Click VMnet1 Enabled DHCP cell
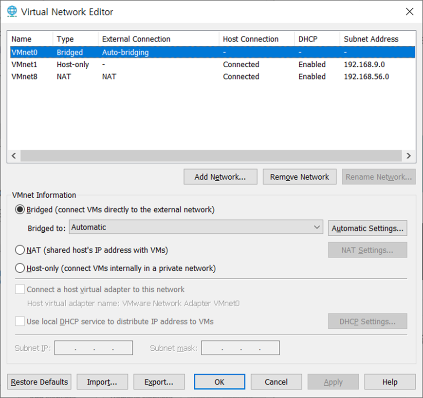The image size is (423, 398). (x=312, y=64)
